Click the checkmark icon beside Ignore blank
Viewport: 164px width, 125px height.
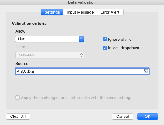coord(105,39)
